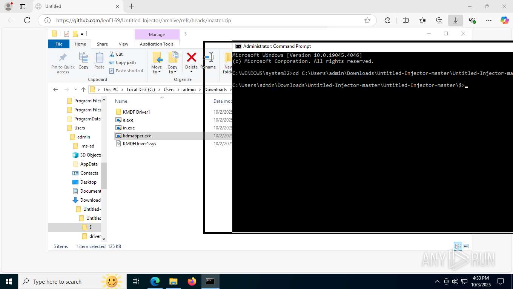
Task: Close the Untitled browser tab
Action: [117, 6]
